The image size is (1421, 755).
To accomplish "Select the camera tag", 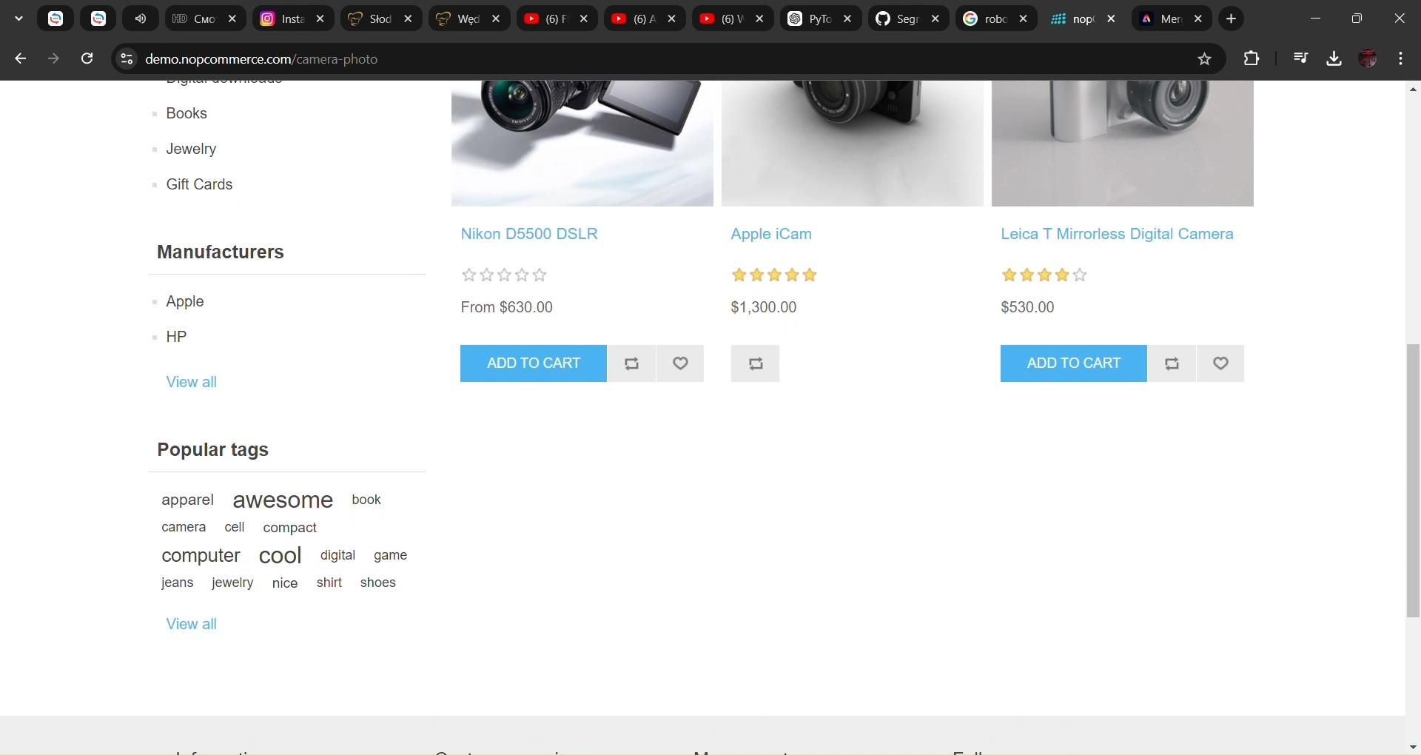I will pyautogui.click(x=184, y=527).
